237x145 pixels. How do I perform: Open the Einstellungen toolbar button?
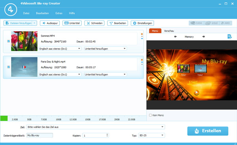(x=142, y=23)
